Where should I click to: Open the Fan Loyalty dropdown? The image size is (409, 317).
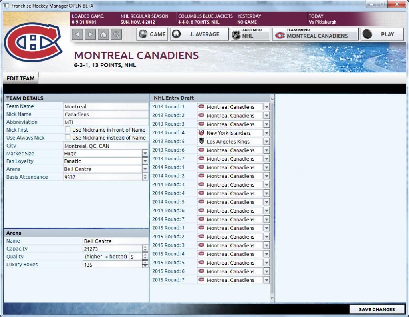coord(145,161)
